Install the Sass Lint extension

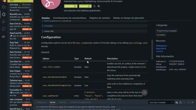pyautogui.click(x=26, y=29)
